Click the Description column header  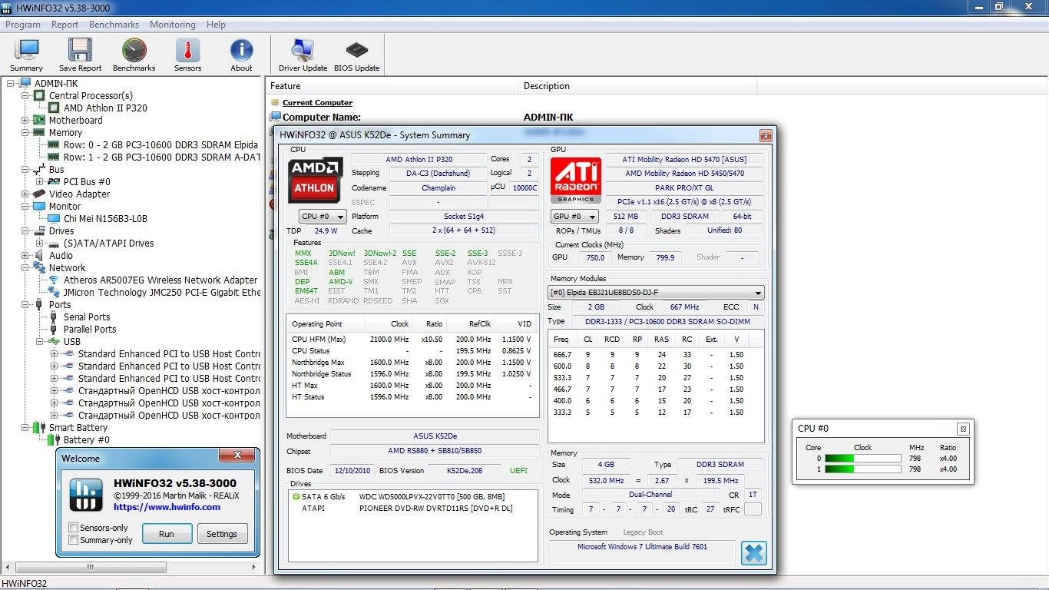(x=638, y=86)
